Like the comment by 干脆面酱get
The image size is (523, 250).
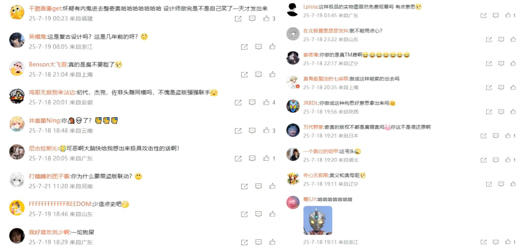[x=266, y=19]
